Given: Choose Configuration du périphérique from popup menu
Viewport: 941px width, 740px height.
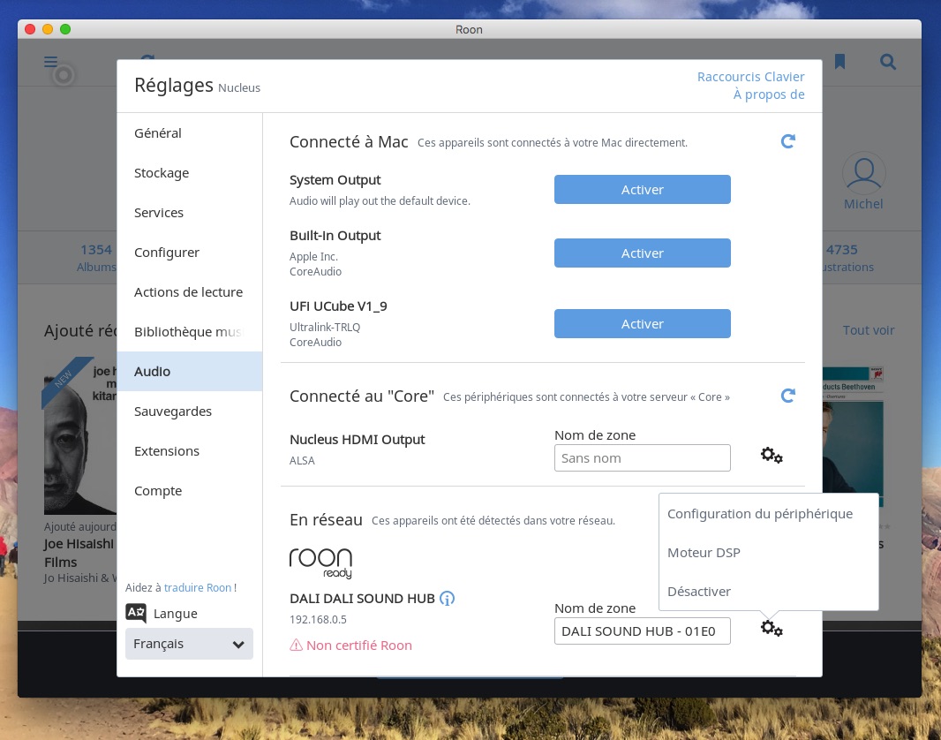Looking at the screenshot, I should coord(768,514).
